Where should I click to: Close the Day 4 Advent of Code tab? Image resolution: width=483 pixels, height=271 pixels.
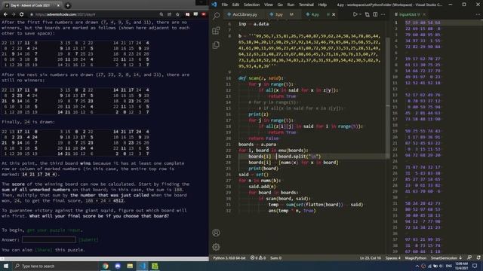58,5
